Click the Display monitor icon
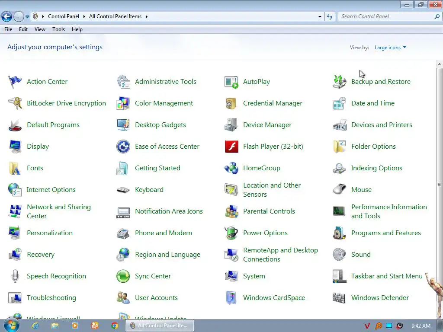 tap(15, 147)
